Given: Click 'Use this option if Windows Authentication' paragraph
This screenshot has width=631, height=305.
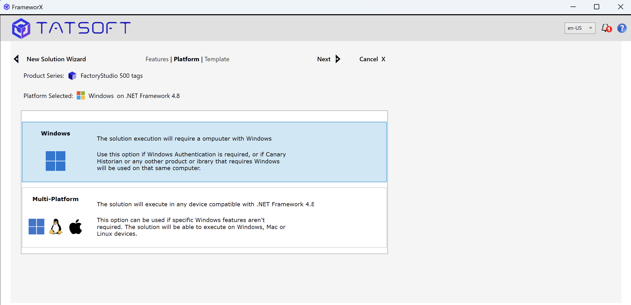Looking at the screenshot, I should 191,161.
